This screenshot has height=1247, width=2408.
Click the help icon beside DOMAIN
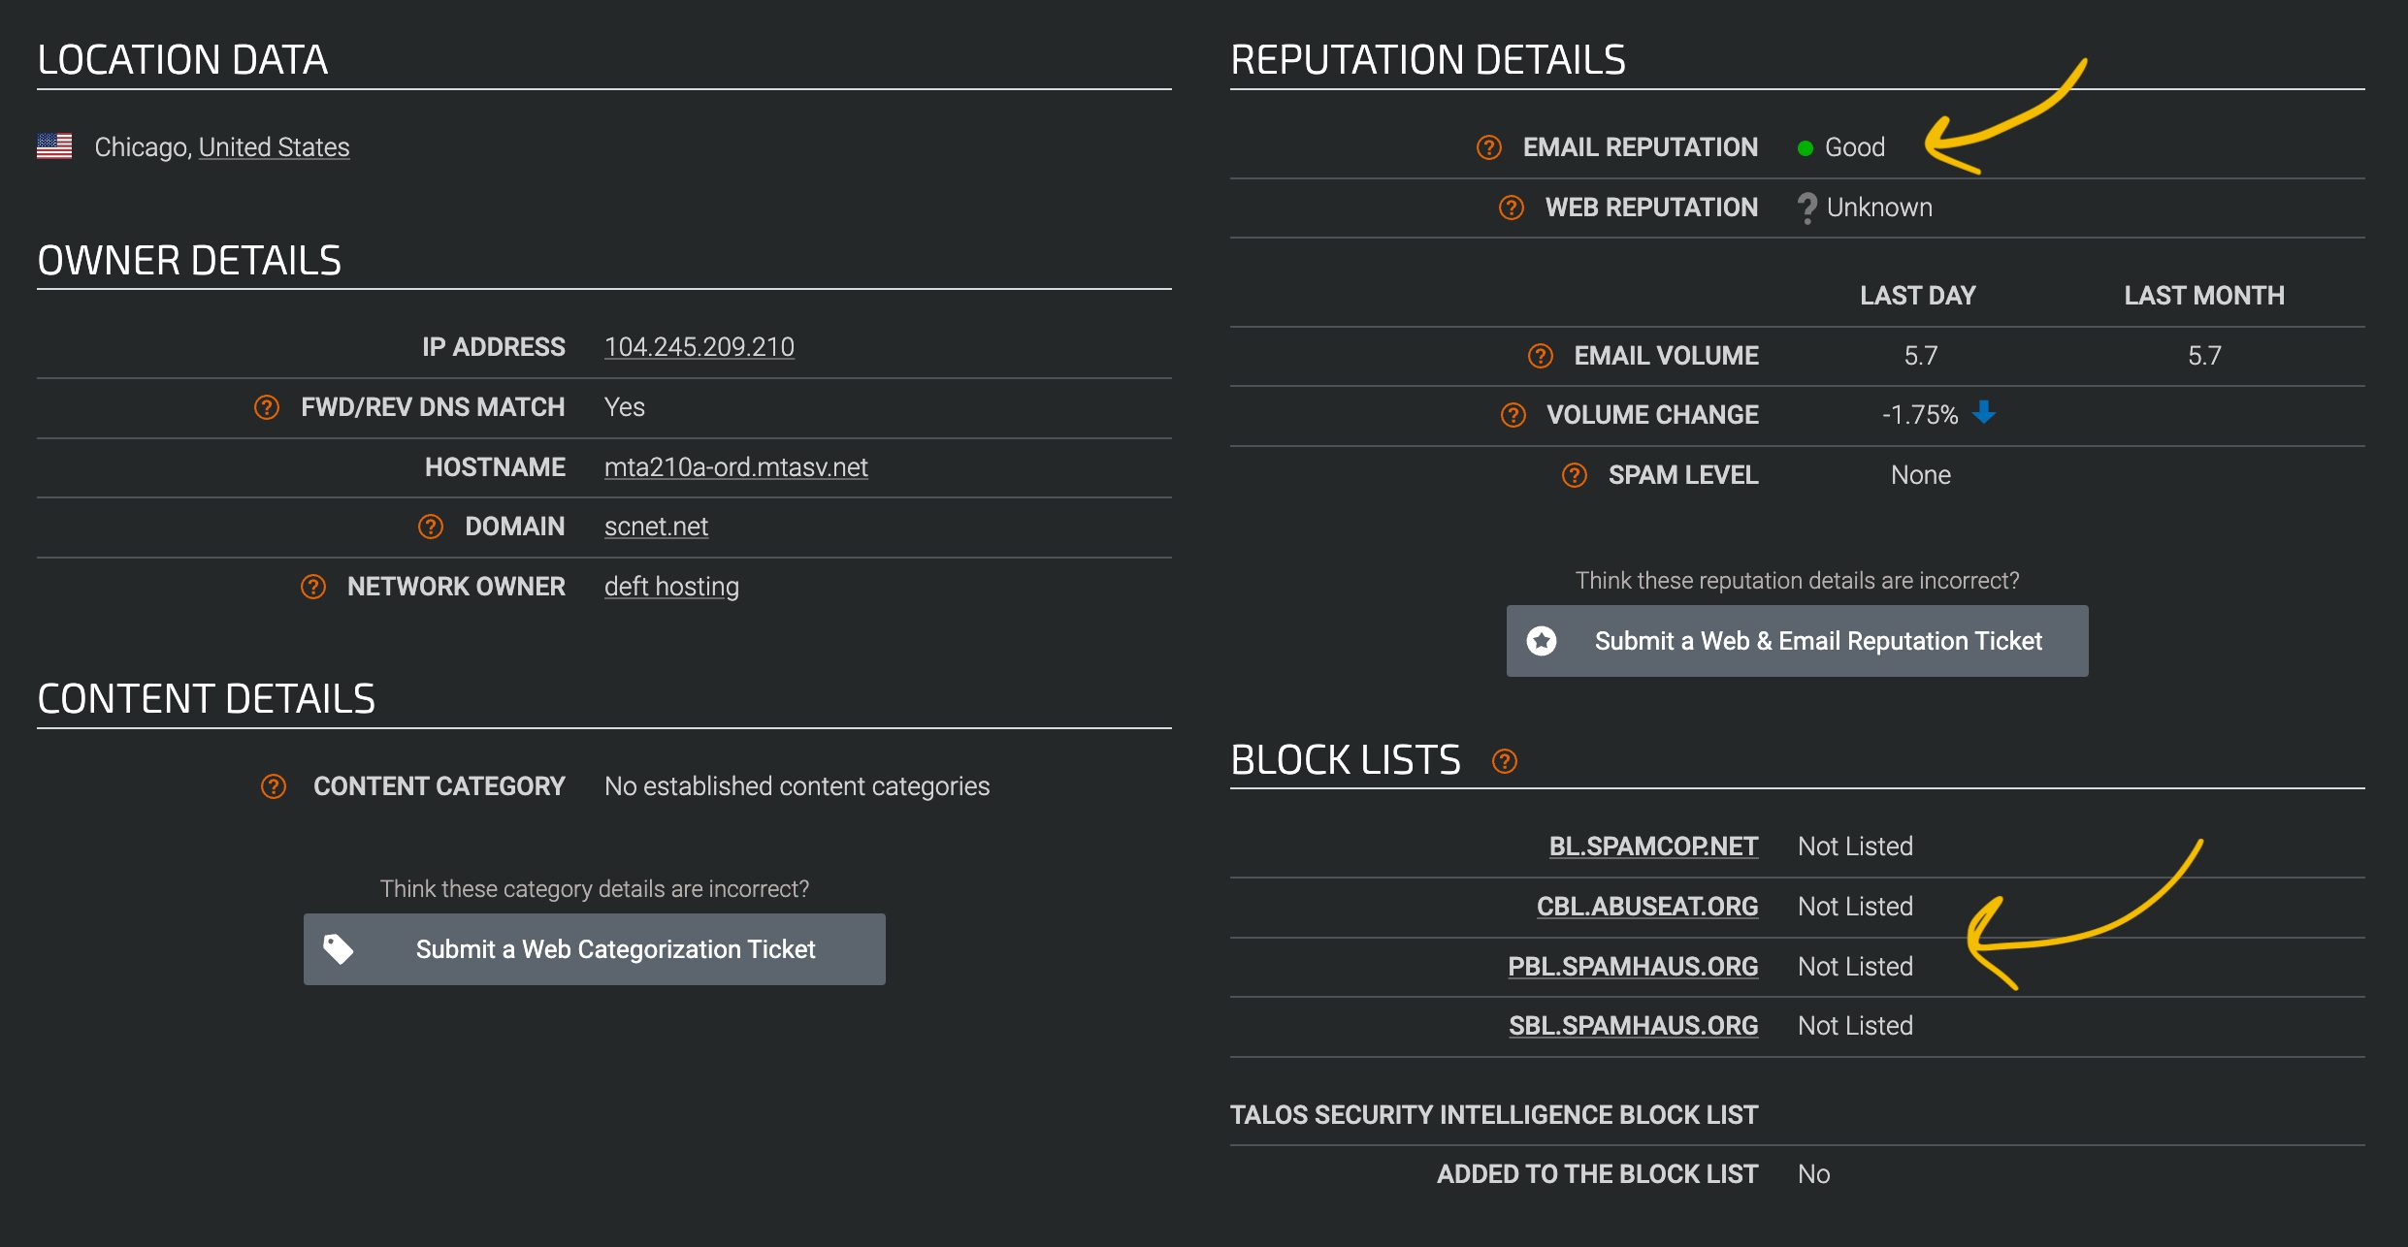431,526
